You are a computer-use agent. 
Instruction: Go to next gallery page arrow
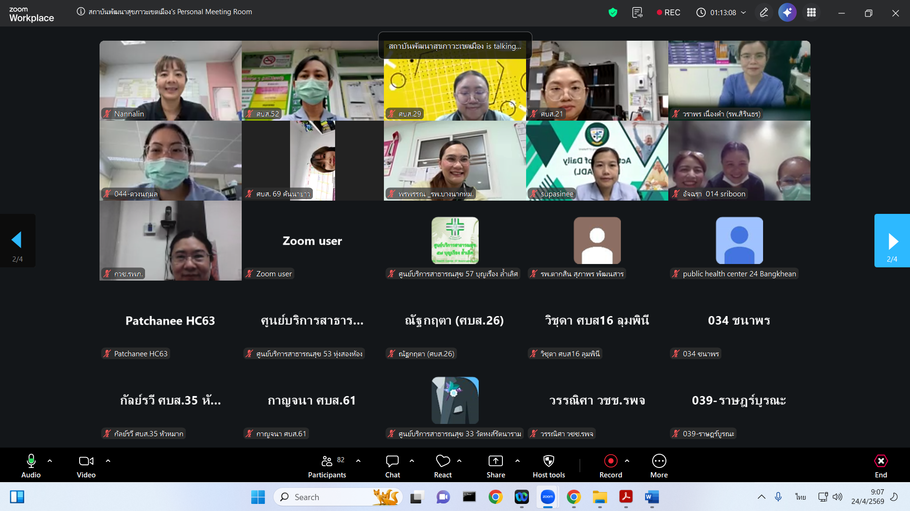(892, 241)
